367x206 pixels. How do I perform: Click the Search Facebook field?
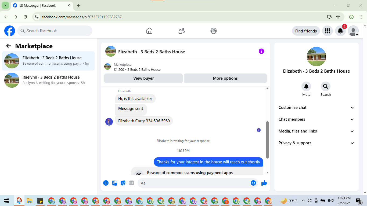[55, 31]
